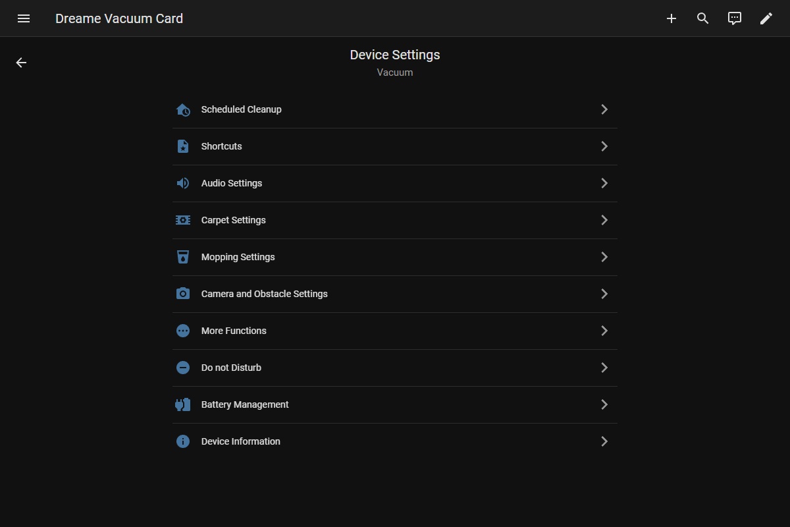The image size is (790, 527).
Task: Expand Device Information via chevron arrow
Action: (x=604, y=441)
